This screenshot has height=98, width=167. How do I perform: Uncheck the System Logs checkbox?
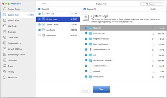click(x=39, y=19)
